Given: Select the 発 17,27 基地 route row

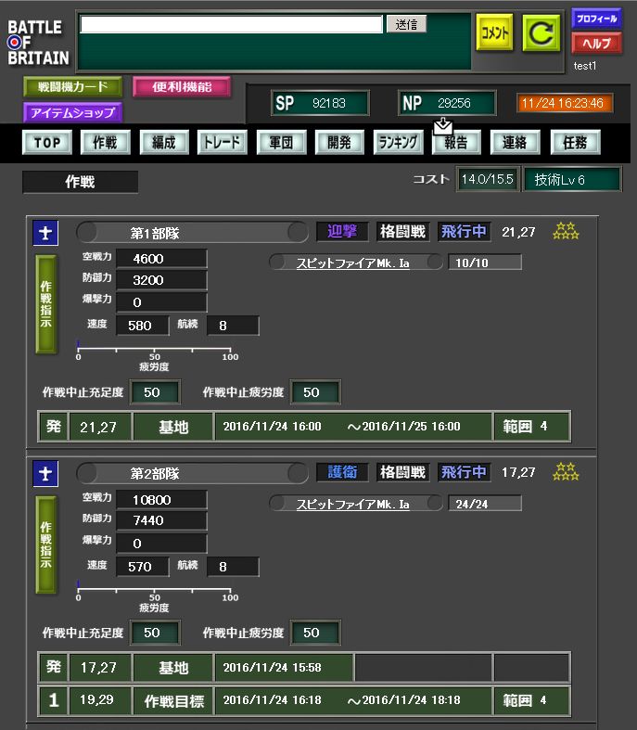Looking at the screenshot, I should click(304, 667).
